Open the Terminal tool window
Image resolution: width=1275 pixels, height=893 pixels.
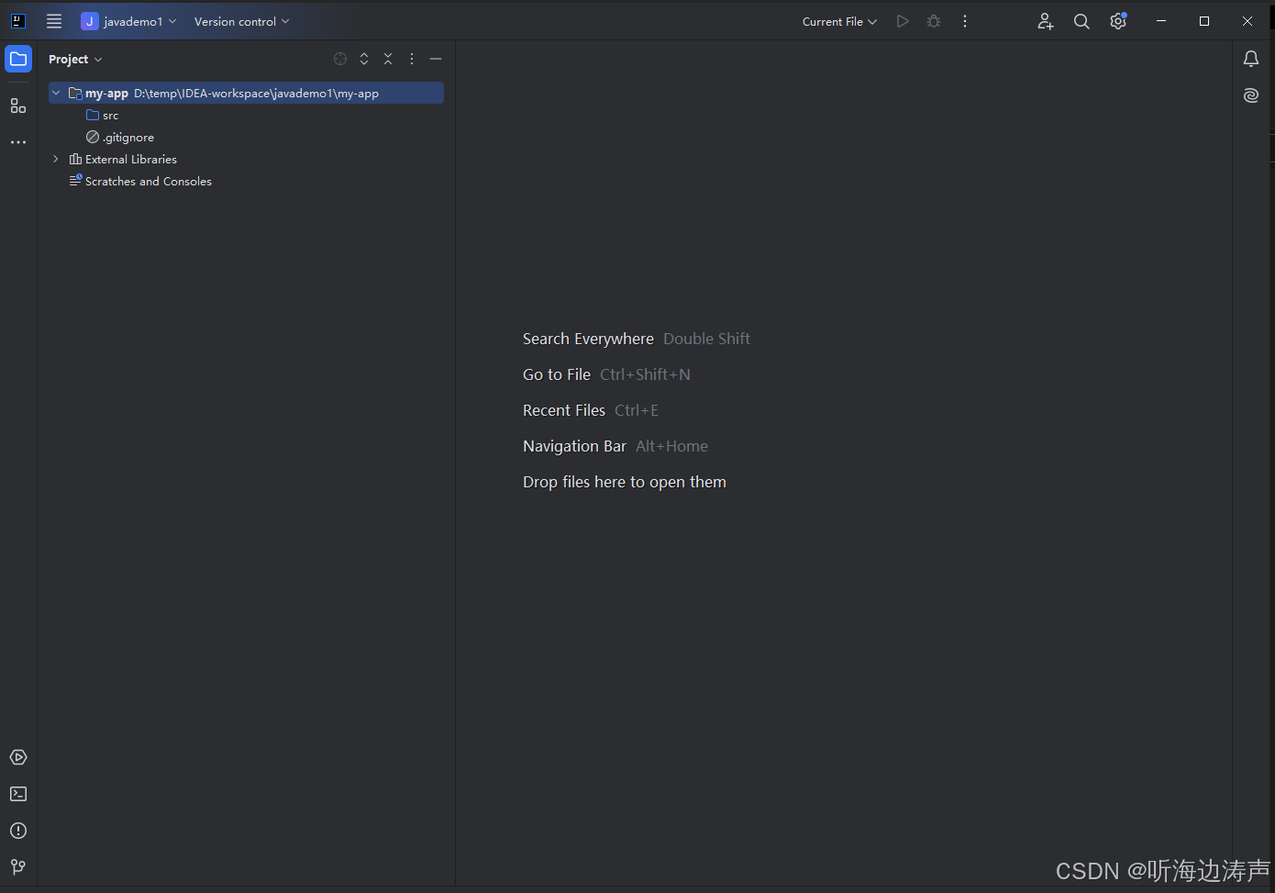[18, 794]
